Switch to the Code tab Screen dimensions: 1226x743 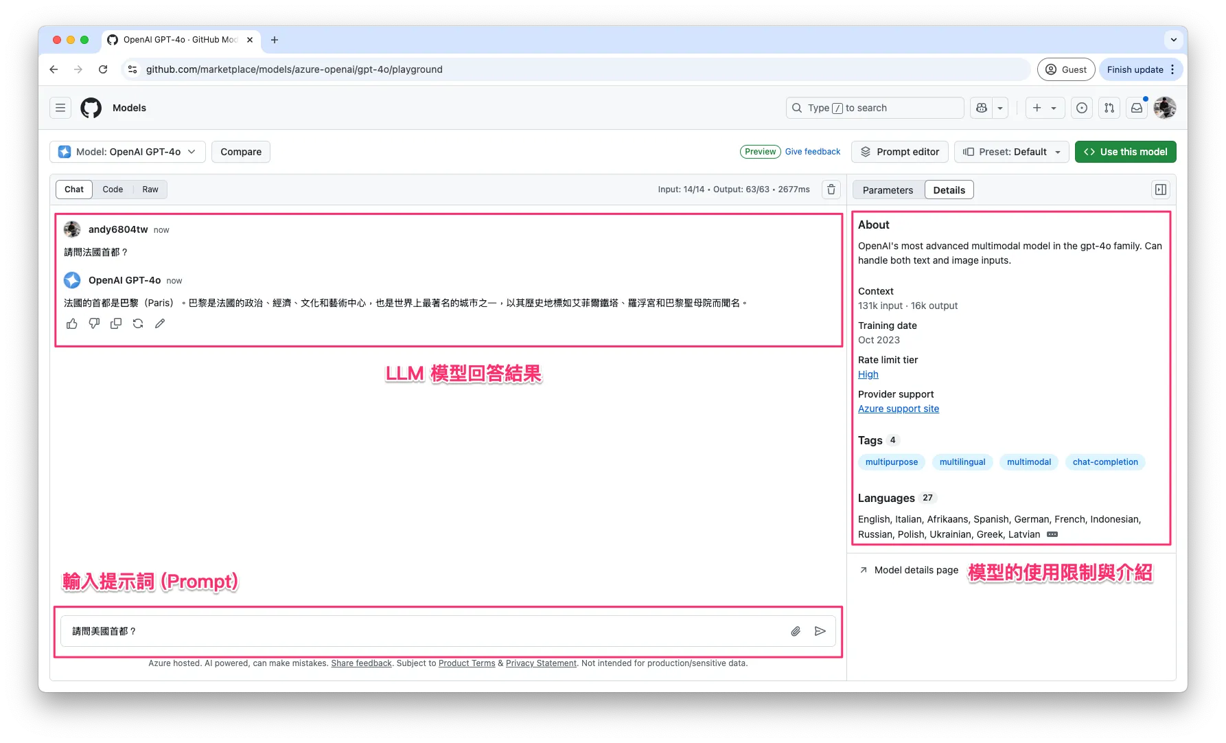(x=113, y=190)
